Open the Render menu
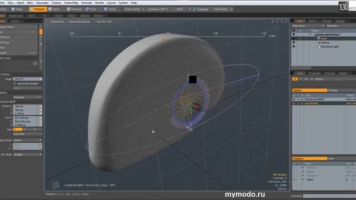 coord(100,3)
